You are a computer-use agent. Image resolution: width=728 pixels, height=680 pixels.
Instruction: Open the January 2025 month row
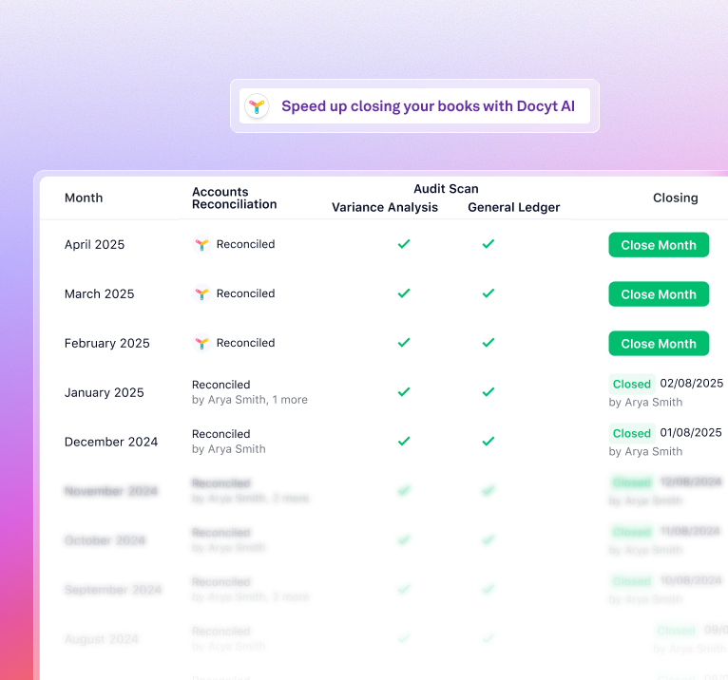pos(105,392)
